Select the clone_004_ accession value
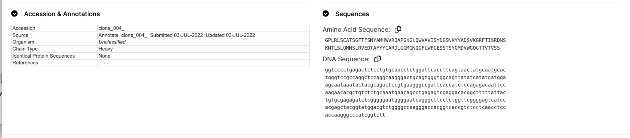The height and width of the screenshot is (138, 630). pyautogui.click(x=111, y=28)
